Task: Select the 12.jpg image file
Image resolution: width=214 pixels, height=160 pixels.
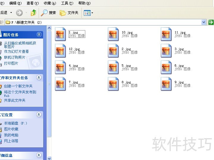Action: [60, 50]
